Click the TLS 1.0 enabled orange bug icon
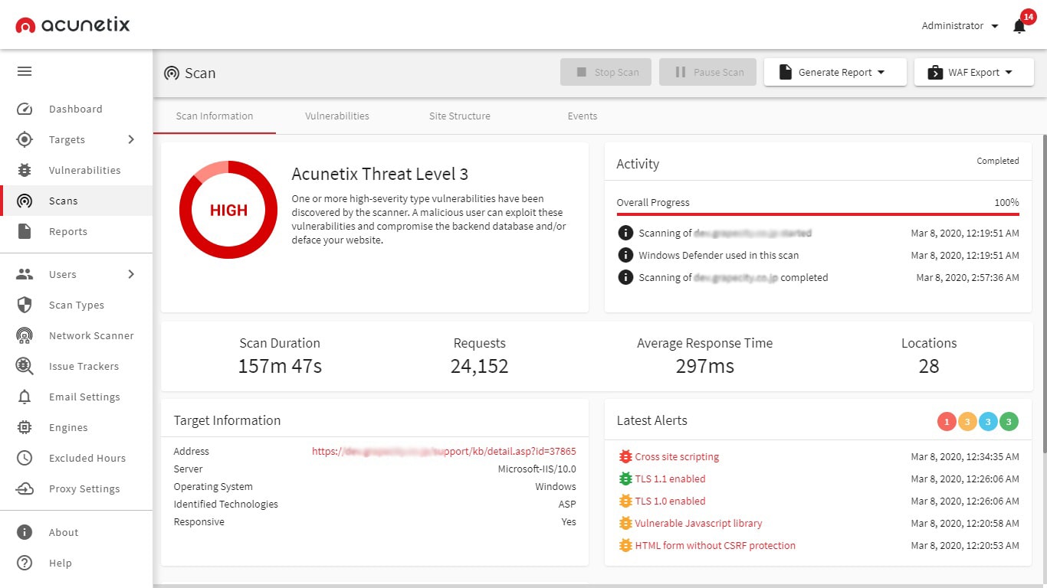1047x588 pixels. 625,501
